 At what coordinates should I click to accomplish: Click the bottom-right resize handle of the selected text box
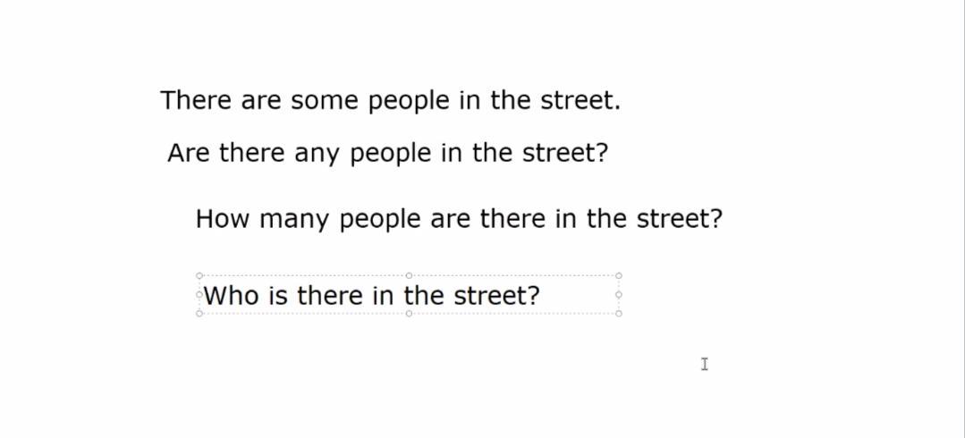(x=619, y=314)
